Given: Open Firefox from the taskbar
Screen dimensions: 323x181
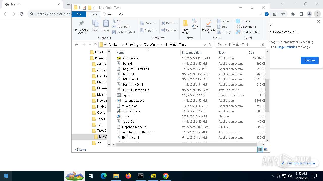Looking at the screenshot, I should [x=128, y=176].
